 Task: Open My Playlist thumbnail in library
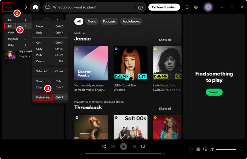pos(10,54)
